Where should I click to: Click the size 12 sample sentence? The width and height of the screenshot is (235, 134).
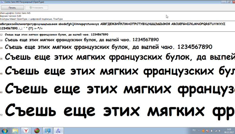click(x=56, y=35)
